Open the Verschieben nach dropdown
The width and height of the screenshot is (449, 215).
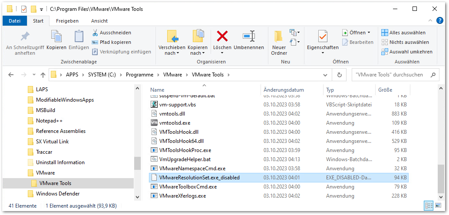pyautogui.click(x=172, y=53)
